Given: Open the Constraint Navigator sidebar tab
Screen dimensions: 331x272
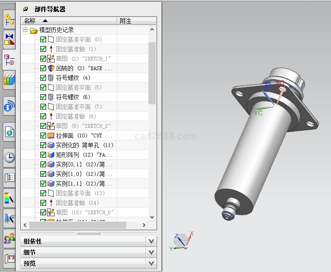Looking at the screenshot, I should tap(9, 39).
